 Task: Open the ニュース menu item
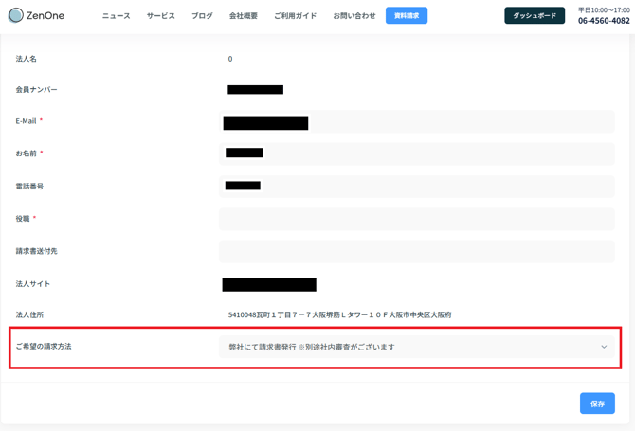pyautogui.click(x=117, y=16)
